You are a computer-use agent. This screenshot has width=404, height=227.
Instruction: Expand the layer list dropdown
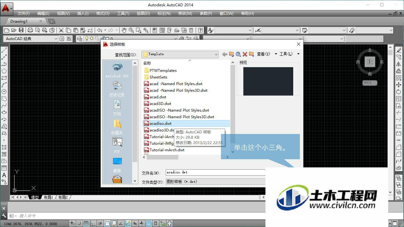[x=176, y=39]
